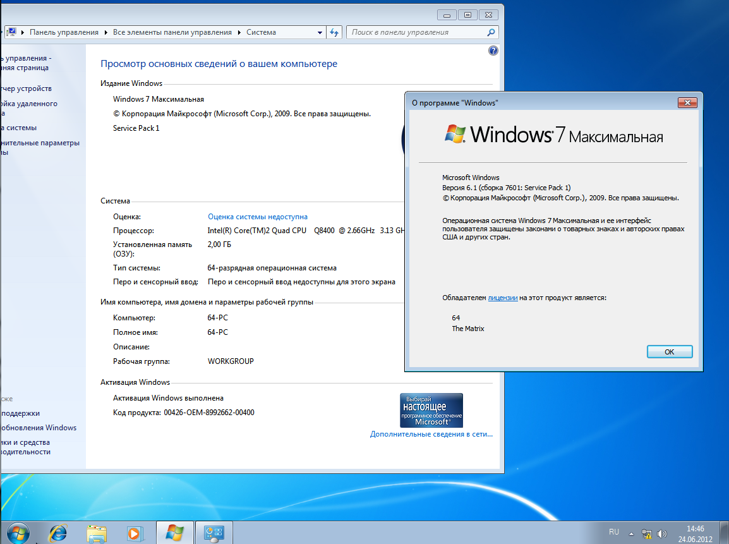Click the Service Pack 1 text in System window

(136, 128)
